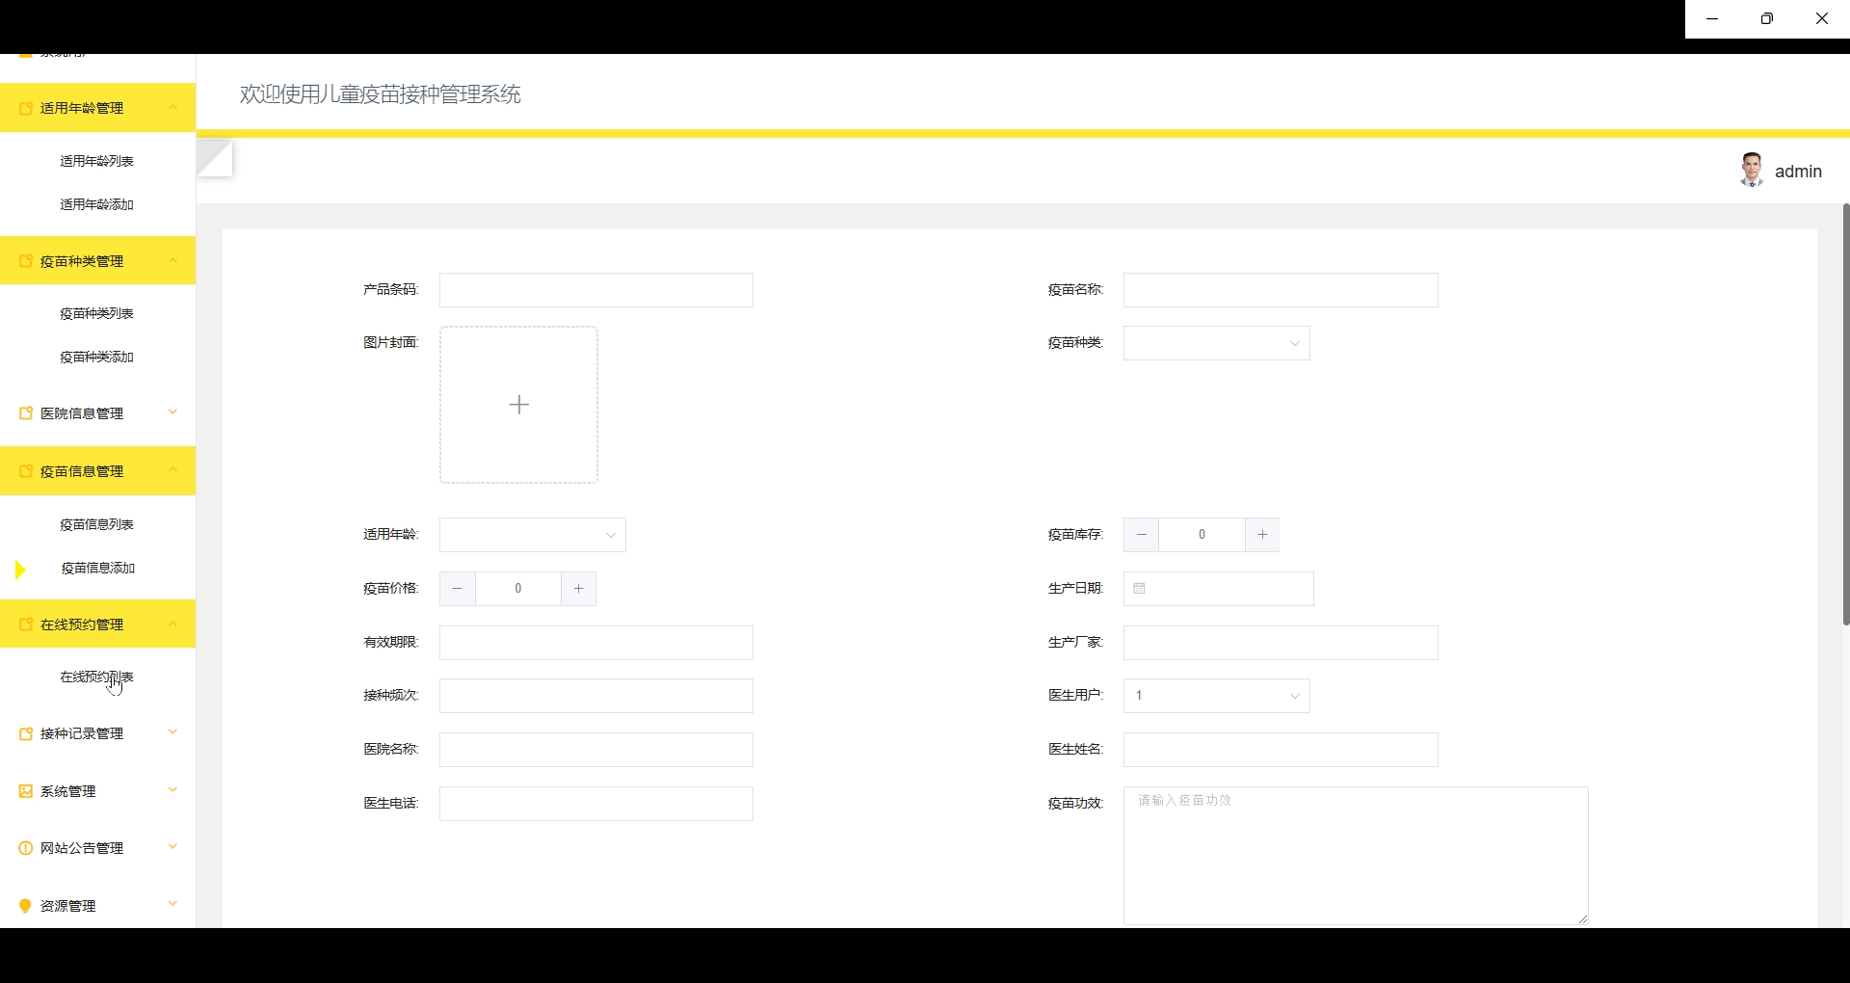Expand the 接种记录管理 section chevron
This screenshot has height=983, width=1850.
(x=173, y=732)
